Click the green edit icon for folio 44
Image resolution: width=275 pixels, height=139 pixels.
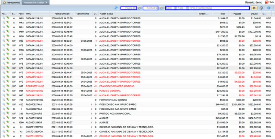(x=8, y=127)
